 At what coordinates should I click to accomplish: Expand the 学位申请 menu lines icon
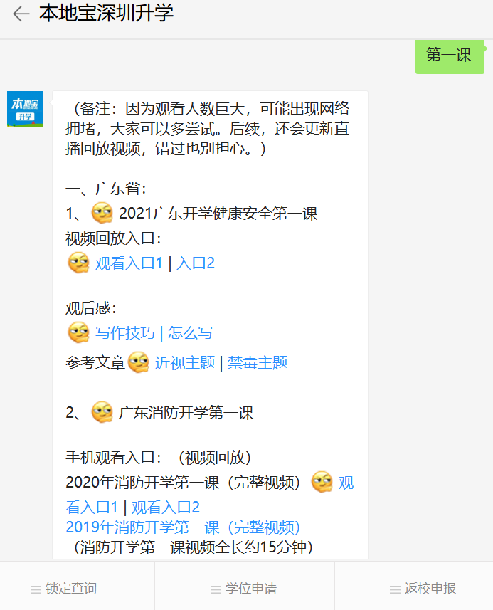[216, 589]
